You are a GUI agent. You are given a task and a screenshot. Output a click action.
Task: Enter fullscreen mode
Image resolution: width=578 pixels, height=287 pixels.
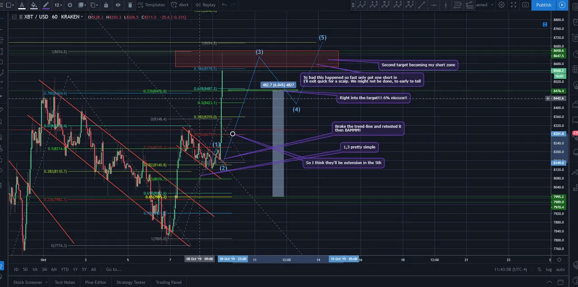513,5
